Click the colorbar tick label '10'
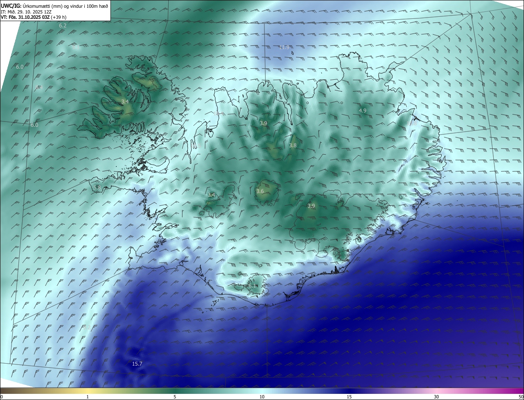 tap(262, 397)
